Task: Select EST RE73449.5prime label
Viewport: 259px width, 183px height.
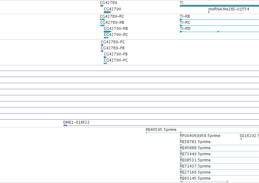Action: tap(195, 154)
